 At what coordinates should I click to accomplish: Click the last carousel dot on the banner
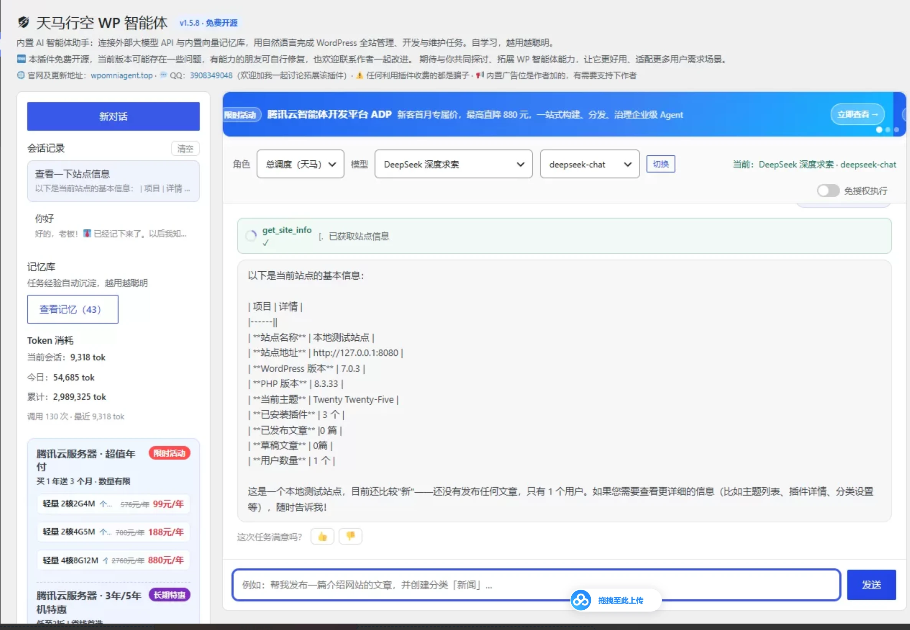(896, 130)
